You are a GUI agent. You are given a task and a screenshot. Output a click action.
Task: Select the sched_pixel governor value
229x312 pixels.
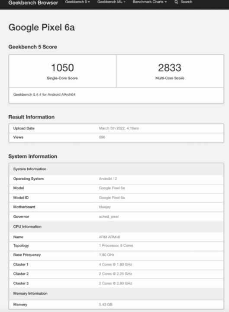[109, 217]
